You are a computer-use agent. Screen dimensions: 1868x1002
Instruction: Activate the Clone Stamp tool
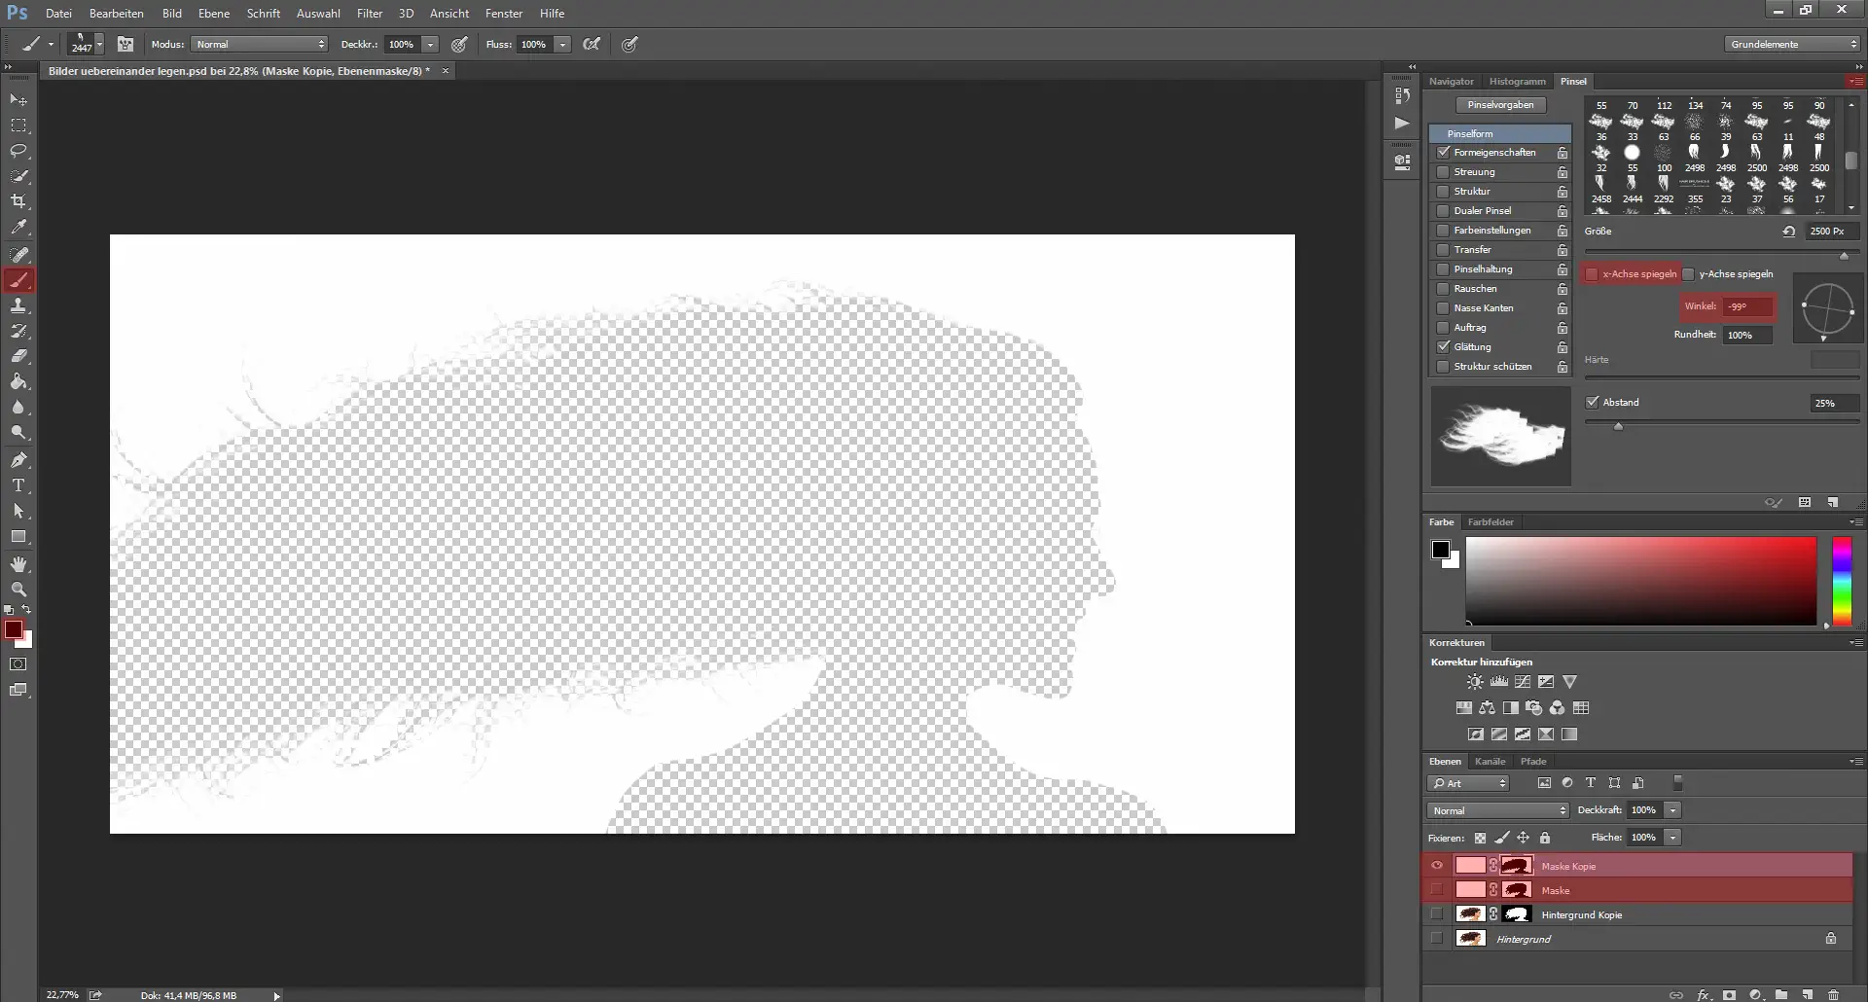(18, 305)
